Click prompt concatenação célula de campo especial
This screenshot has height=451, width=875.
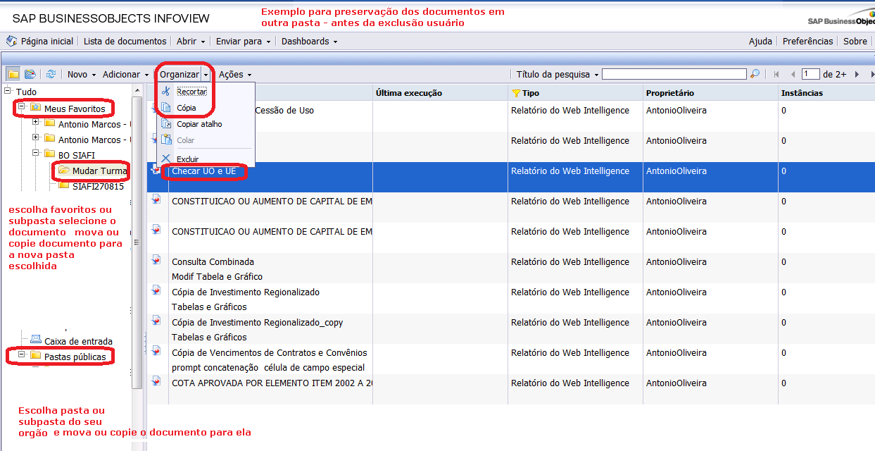pos(268,368)
